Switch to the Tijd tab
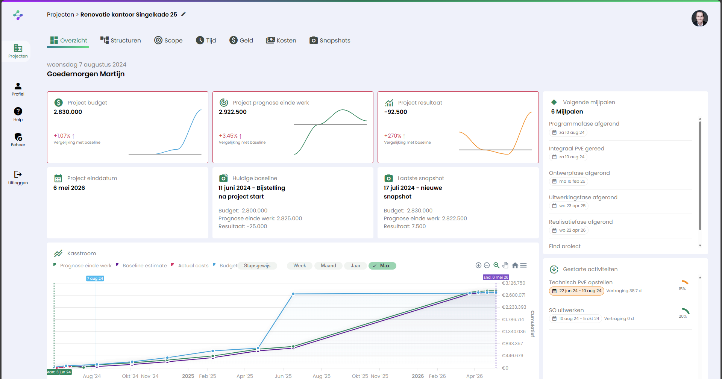The width and height of the screenshot is (722, 379). [206, 40]
